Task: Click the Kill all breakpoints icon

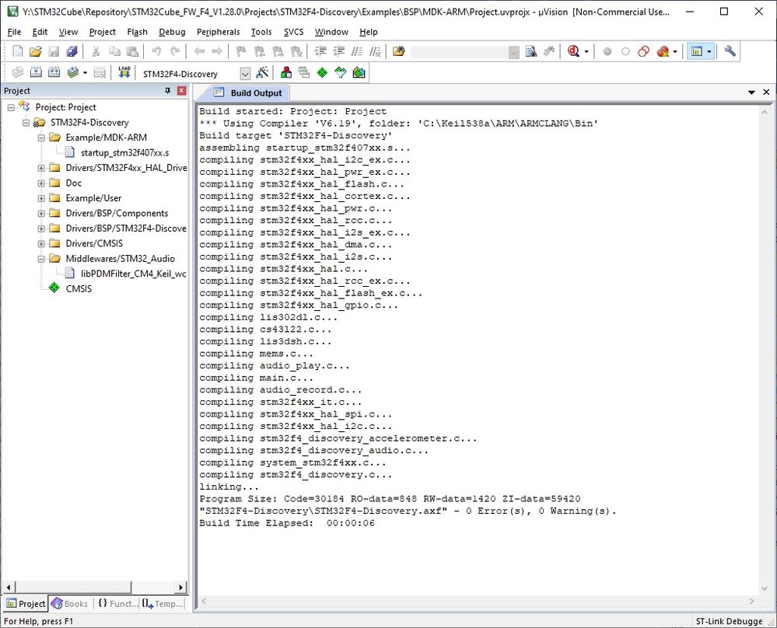Action: (663, 51)
